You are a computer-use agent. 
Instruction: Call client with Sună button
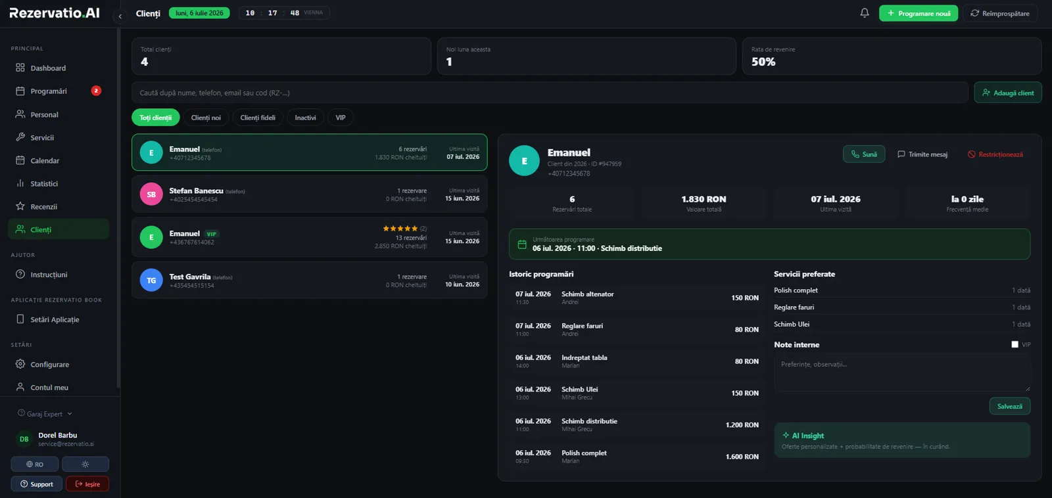864,154
